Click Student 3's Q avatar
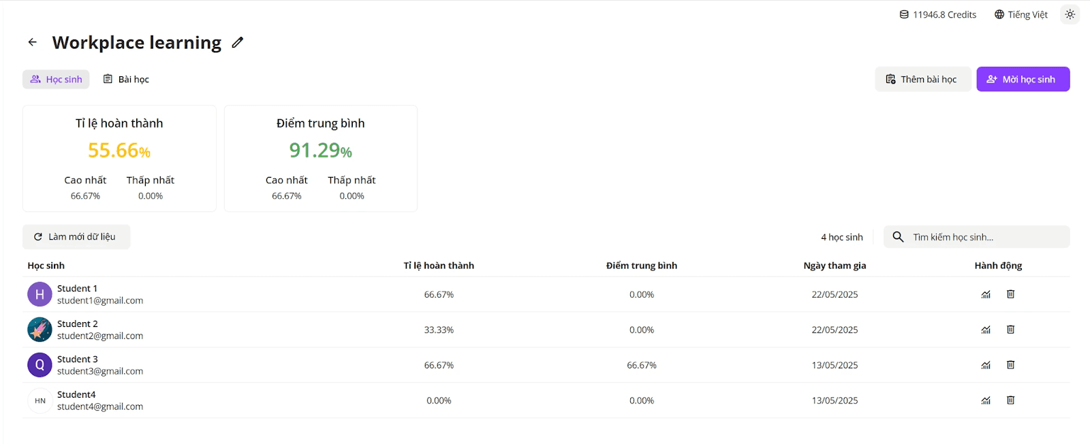This screenshot has width=1090, height=444. click(40, 365)
